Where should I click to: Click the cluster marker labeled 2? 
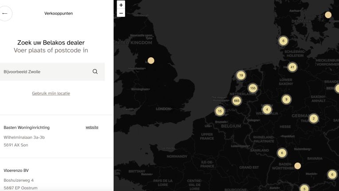coord(314,119)
